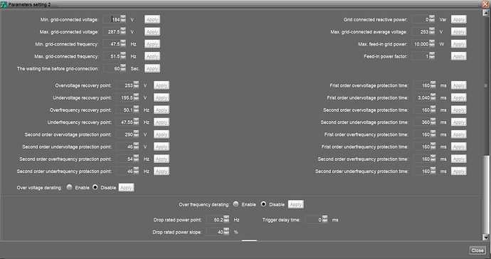The height and width of the screenshot is (259, 491).
Task: Apply the Over voltage derating choice
Action: [126, 188]
